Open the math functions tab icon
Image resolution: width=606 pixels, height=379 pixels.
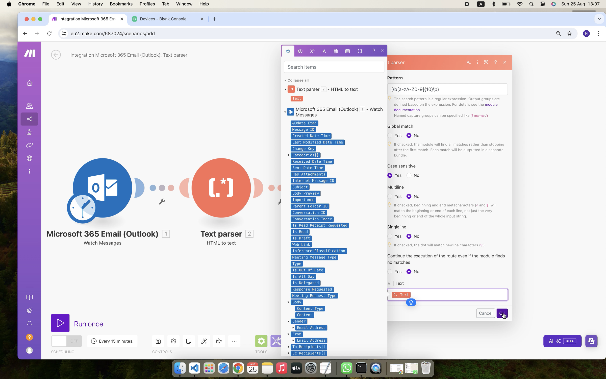pyautogui.click(x=312, y=51)
